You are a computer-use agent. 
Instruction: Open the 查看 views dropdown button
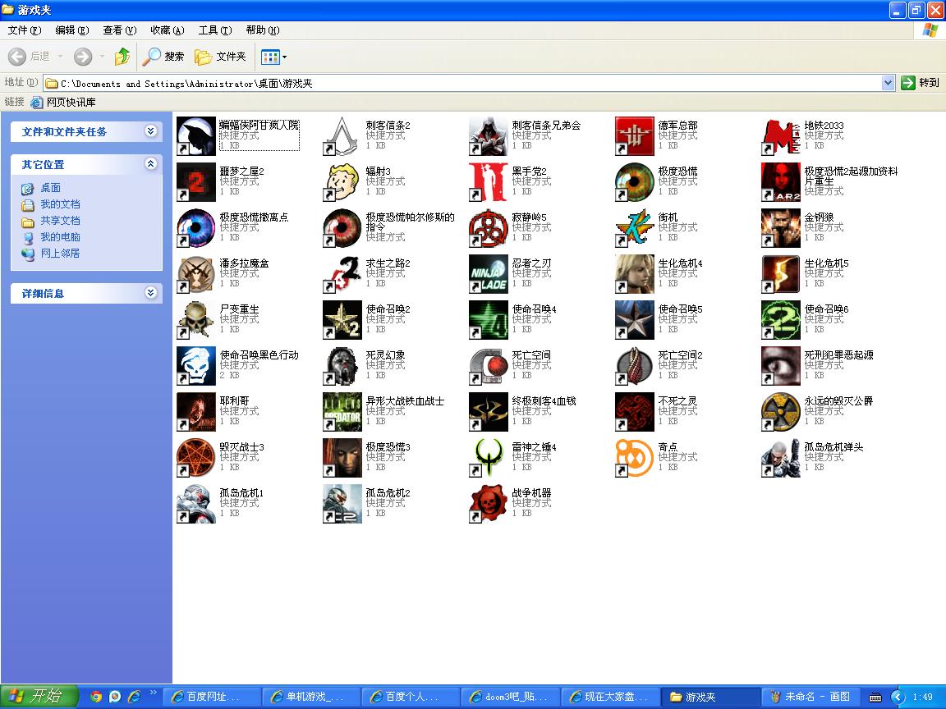(273, 57)
